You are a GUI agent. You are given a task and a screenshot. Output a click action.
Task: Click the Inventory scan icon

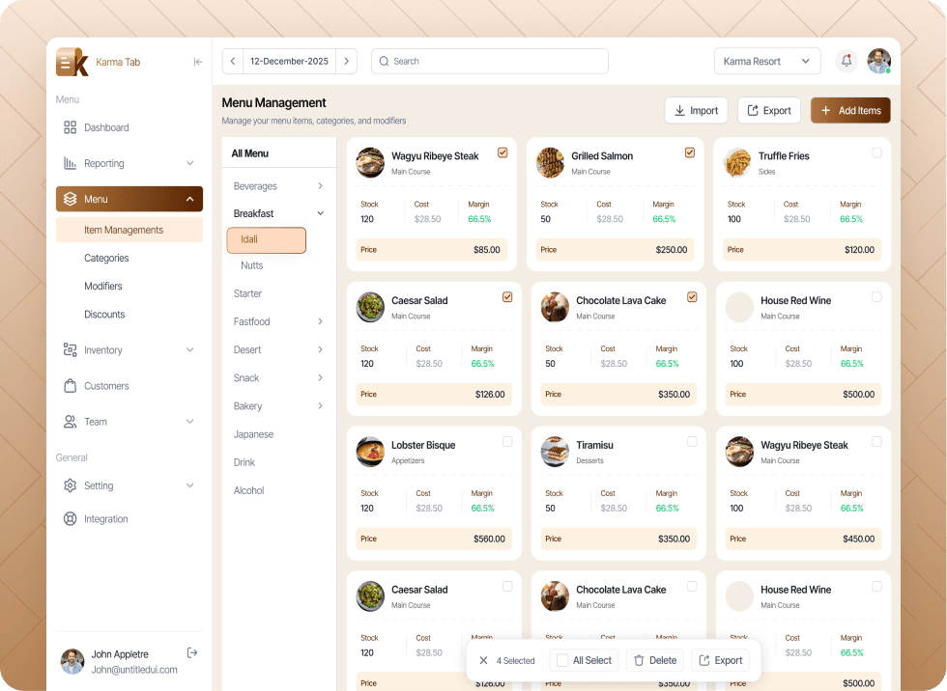[x=70, y=350]
